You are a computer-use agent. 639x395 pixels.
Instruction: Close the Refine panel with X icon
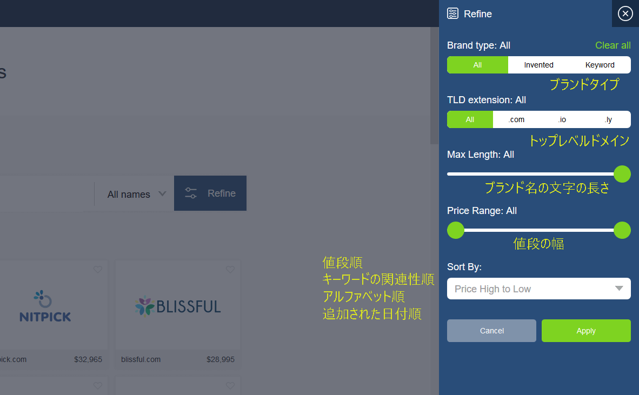[x=625, y=14]
